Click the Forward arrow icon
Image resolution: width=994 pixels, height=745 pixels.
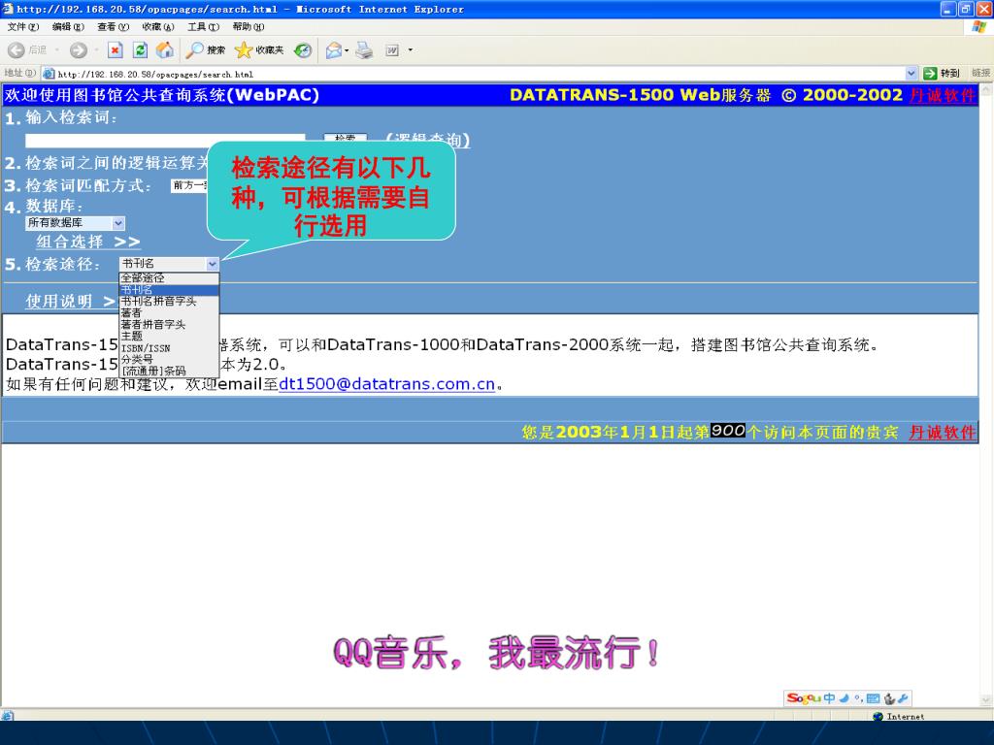point(79,50)
